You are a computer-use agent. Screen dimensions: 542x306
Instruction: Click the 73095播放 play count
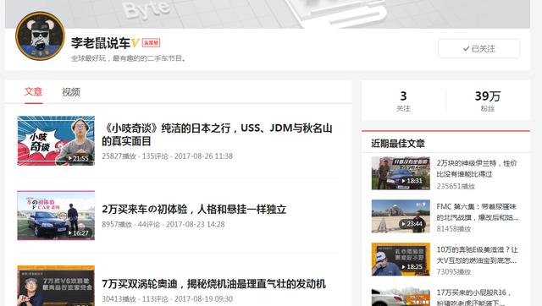pos(454,272)
